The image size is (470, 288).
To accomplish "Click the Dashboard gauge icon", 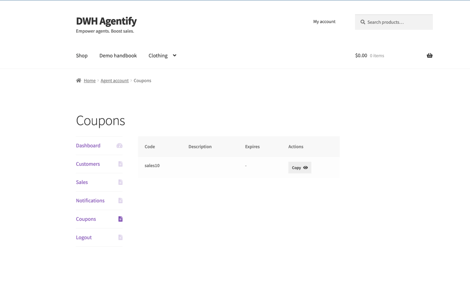I will pos(119,146).
